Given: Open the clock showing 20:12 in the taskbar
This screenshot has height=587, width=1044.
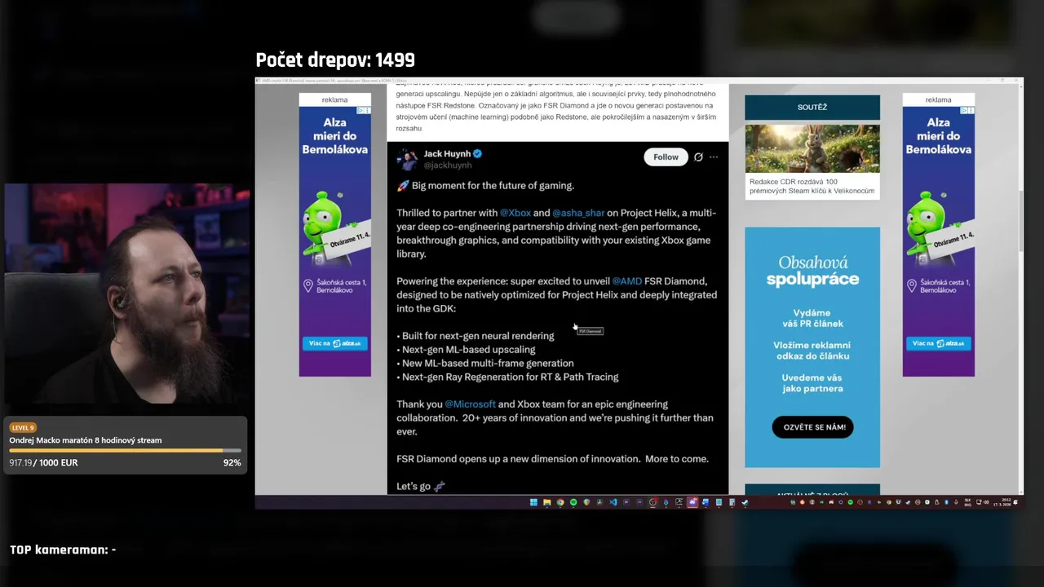Looking at the screenshot, I should [1002, 502].
